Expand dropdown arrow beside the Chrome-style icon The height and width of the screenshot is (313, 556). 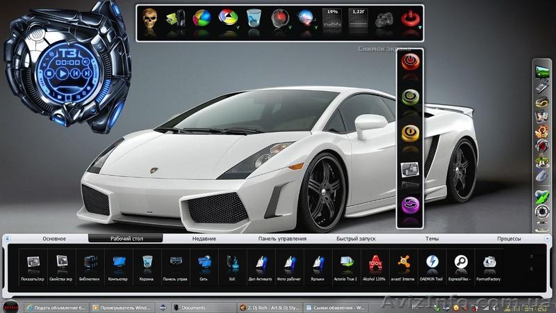point(238,27)
